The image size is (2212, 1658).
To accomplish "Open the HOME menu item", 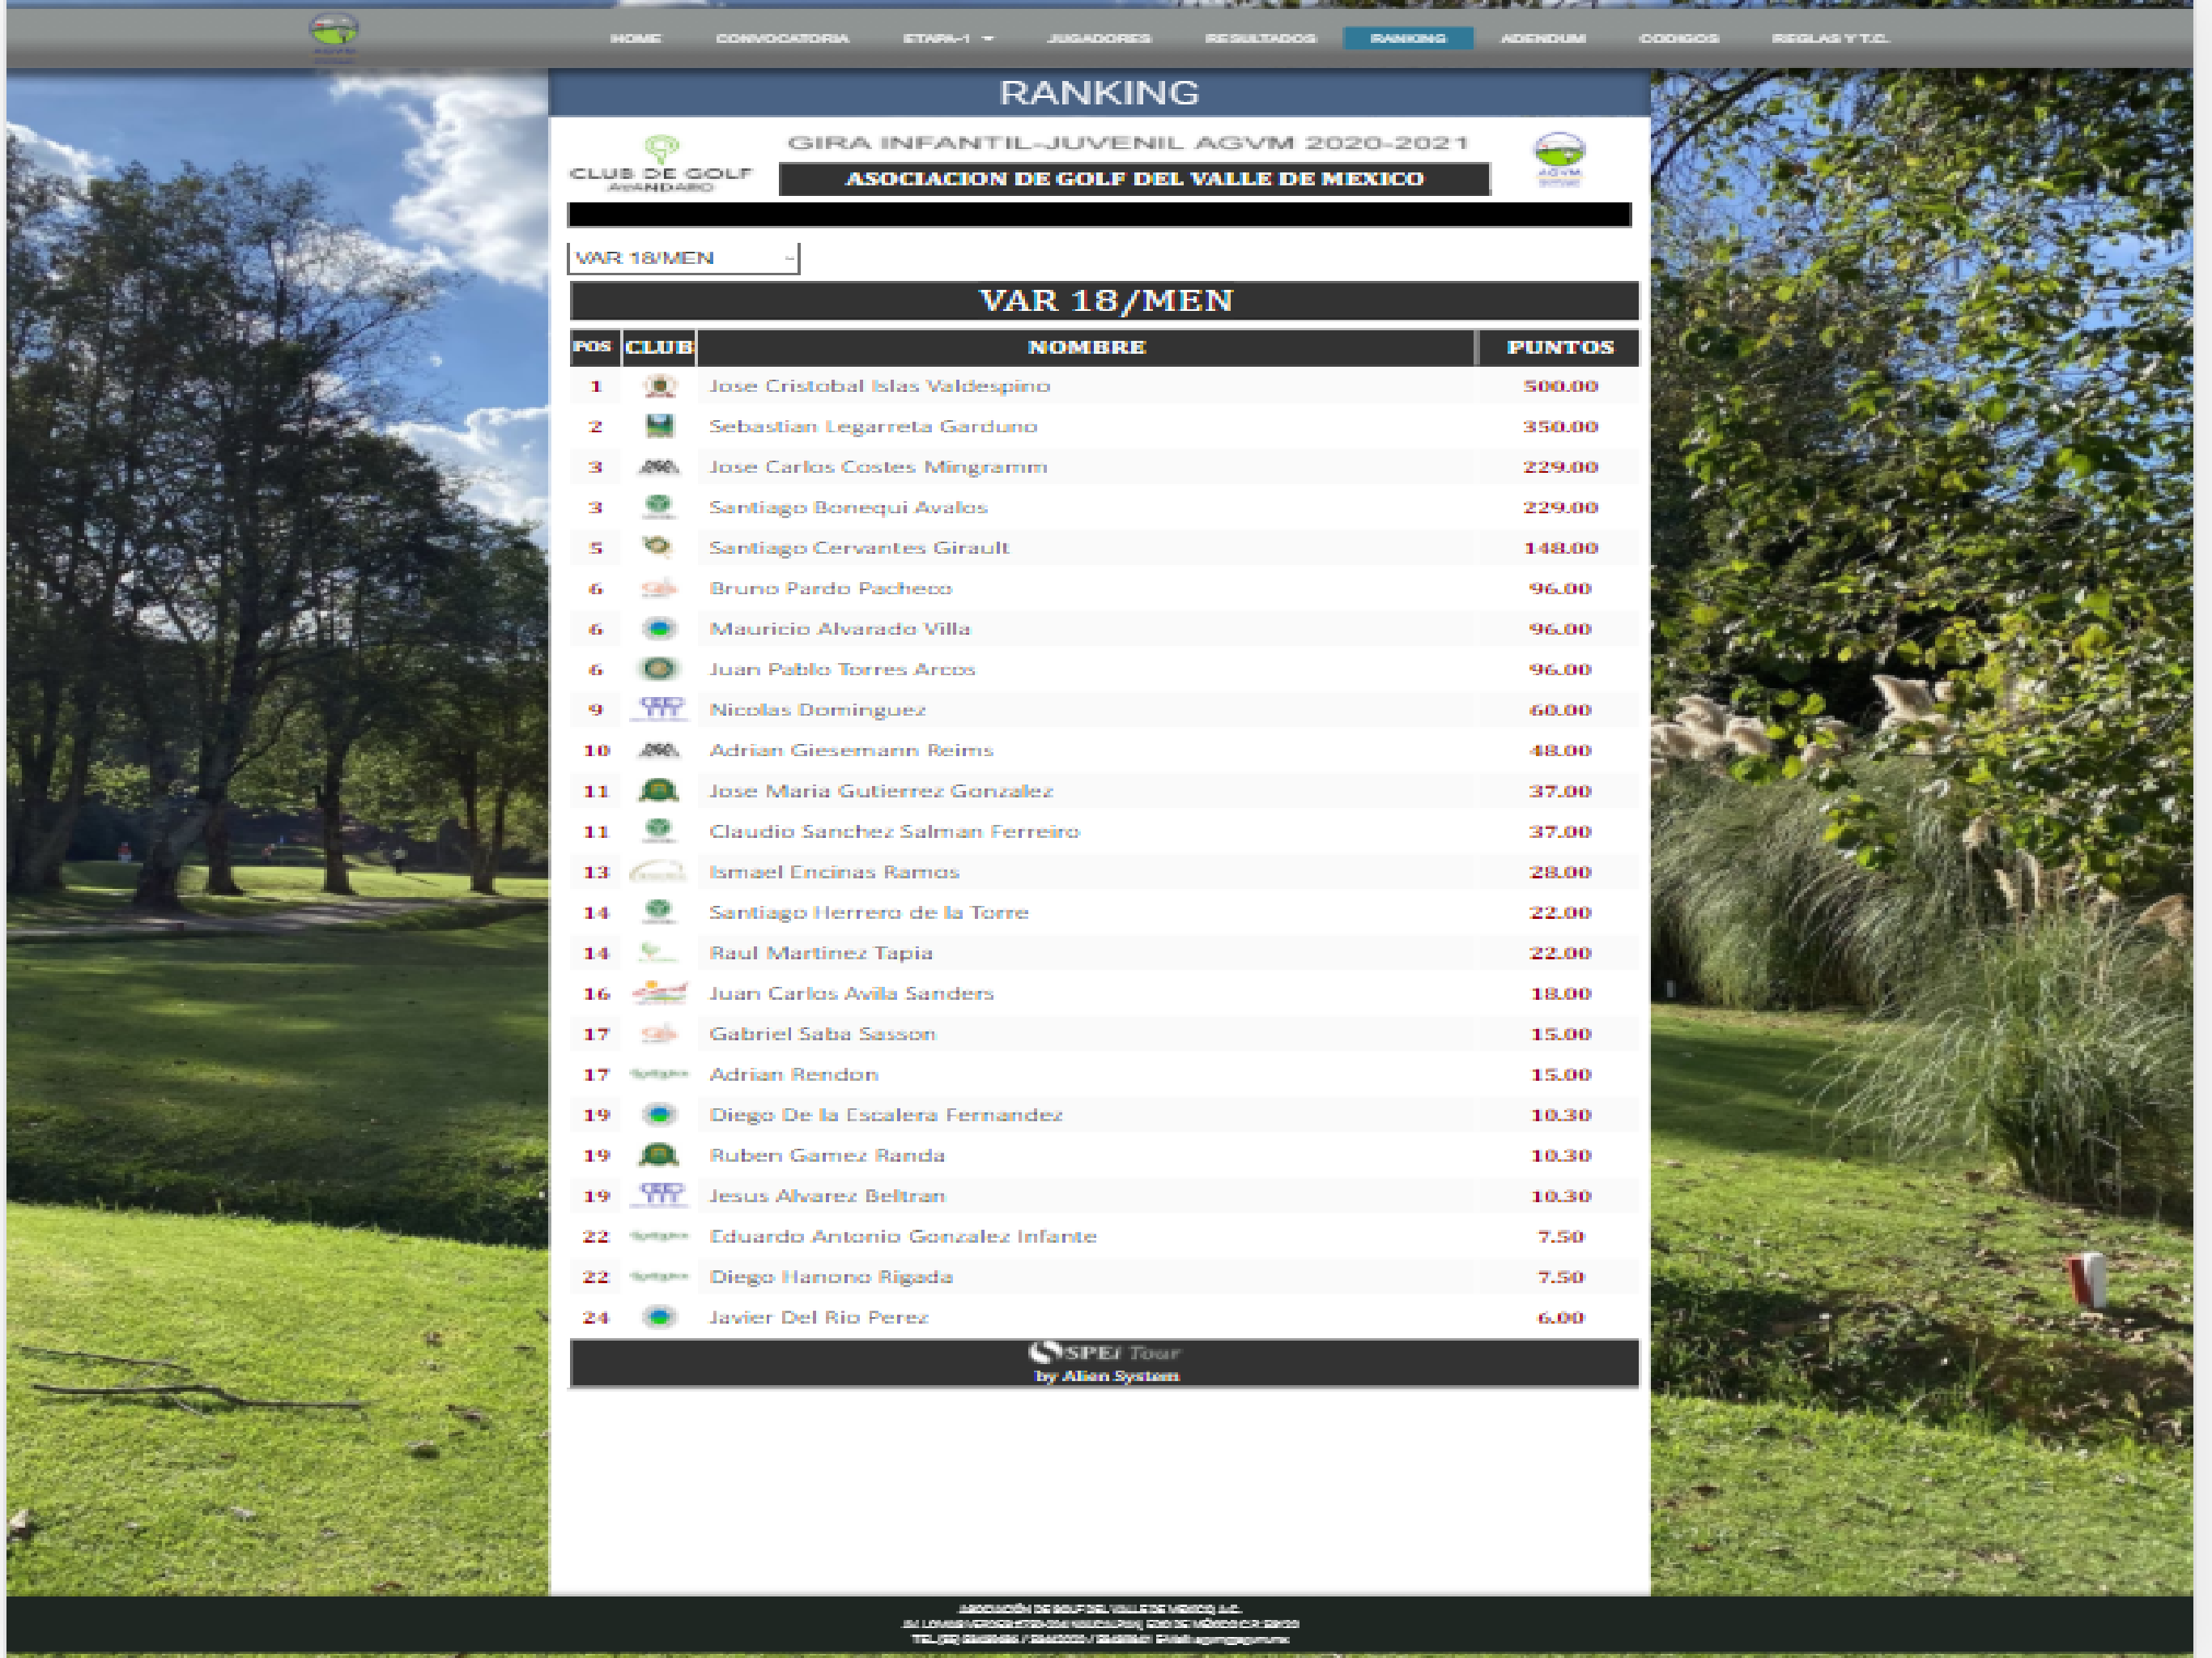I will pos(635,38).
